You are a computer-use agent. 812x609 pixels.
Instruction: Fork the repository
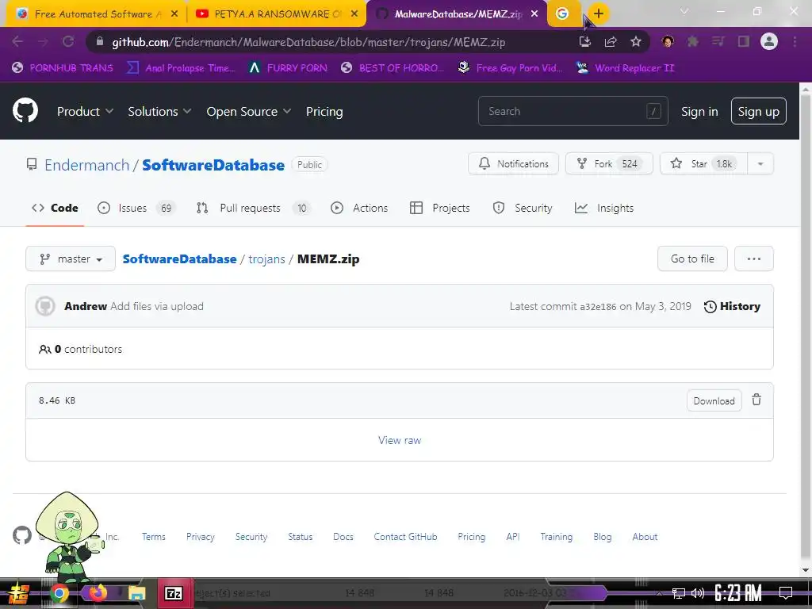(609, 163)
